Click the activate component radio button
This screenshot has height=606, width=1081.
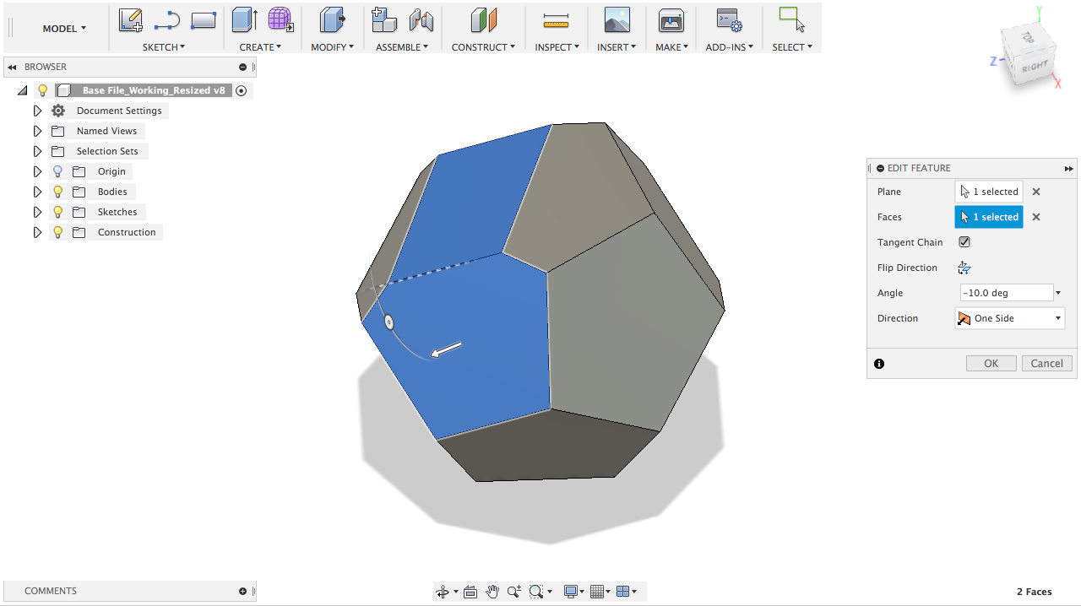(242, 90)
